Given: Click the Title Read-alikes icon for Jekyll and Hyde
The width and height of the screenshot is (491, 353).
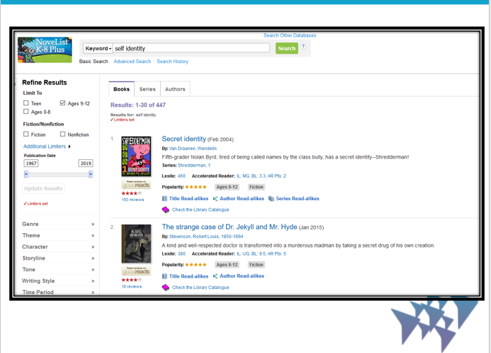Looking at the screenshot, I should tap(164, 276).
